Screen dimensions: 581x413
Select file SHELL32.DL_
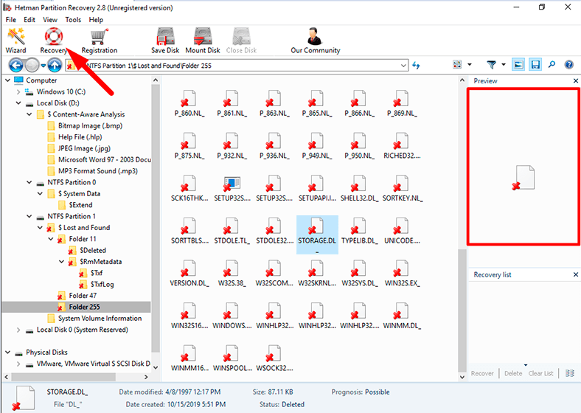tap(359, 188)
